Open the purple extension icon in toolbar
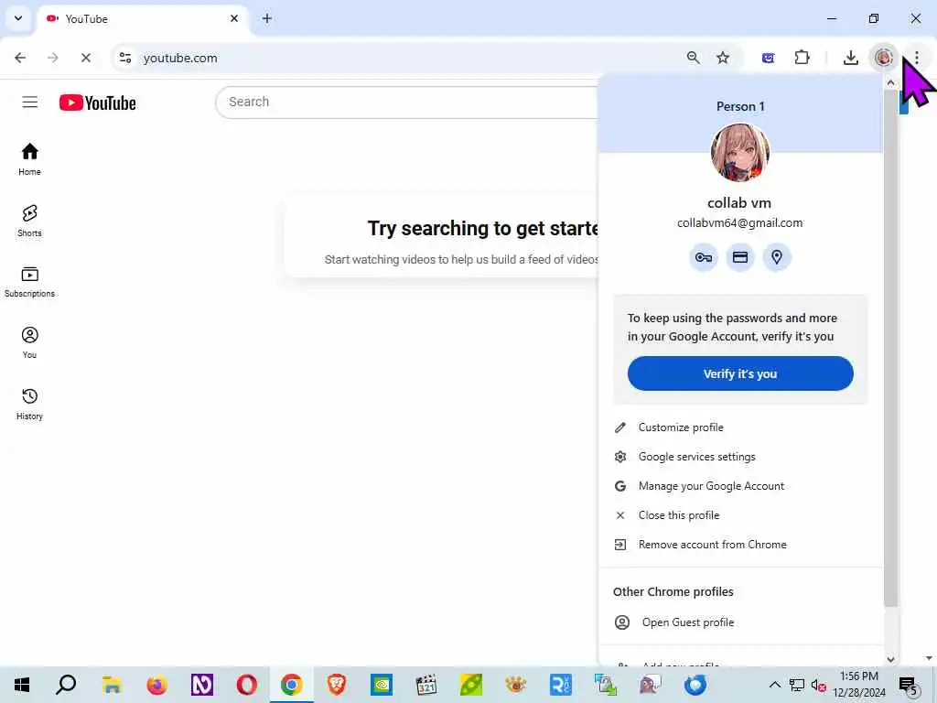The width and height of the screenshot is (937, 703). [769, 58]
